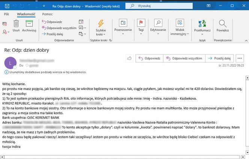The image size is (249, 159).
Task: Open the more actions ellipsis button
Action: pyautogui.click(x=240, y=58)
